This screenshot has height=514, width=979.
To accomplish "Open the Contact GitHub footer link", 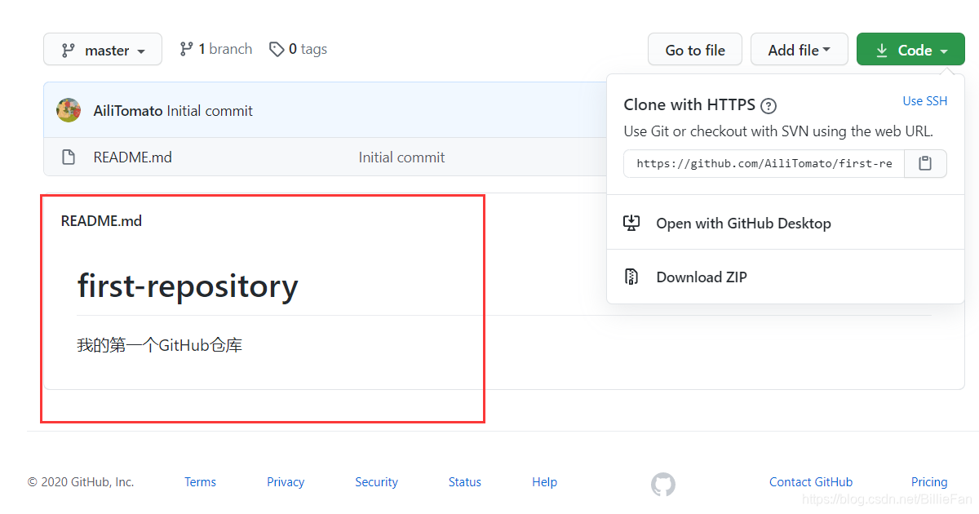I will [x=811, y=482].
